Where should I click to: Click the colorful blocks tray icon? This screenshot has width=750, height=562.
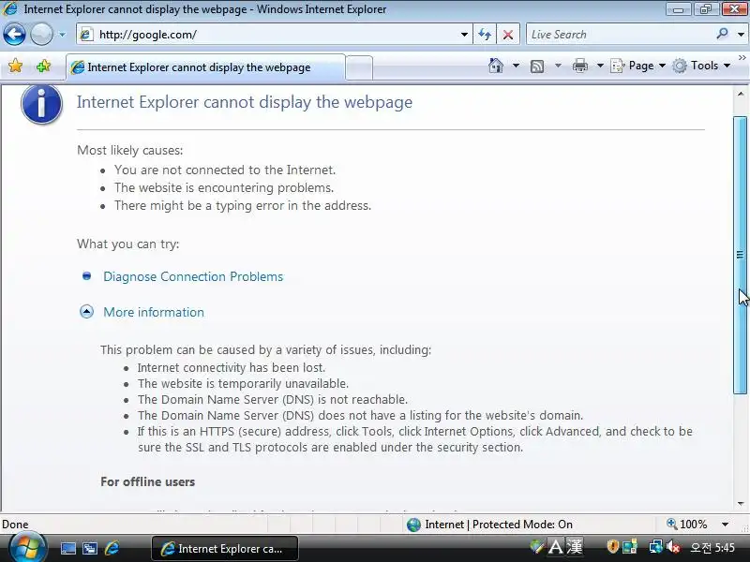630,546
